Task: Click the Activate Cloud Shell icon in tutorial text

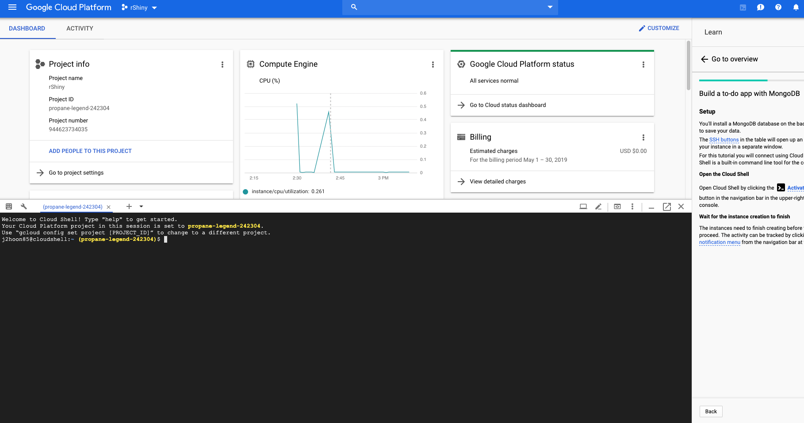Action: point(781,187)
